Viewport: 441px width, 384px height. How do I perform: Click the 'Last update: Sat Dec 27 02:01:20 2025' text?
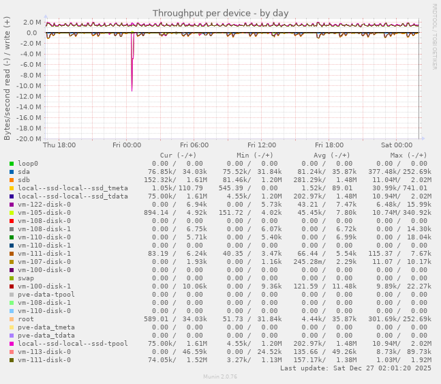[356, 368]
